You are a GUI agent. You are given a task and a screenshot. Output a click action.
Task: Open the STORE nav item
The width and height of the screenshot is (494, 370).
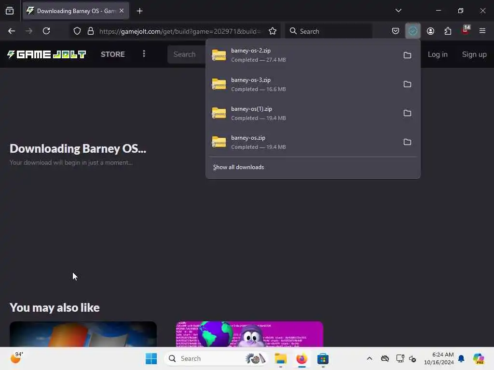pos(113,54)
